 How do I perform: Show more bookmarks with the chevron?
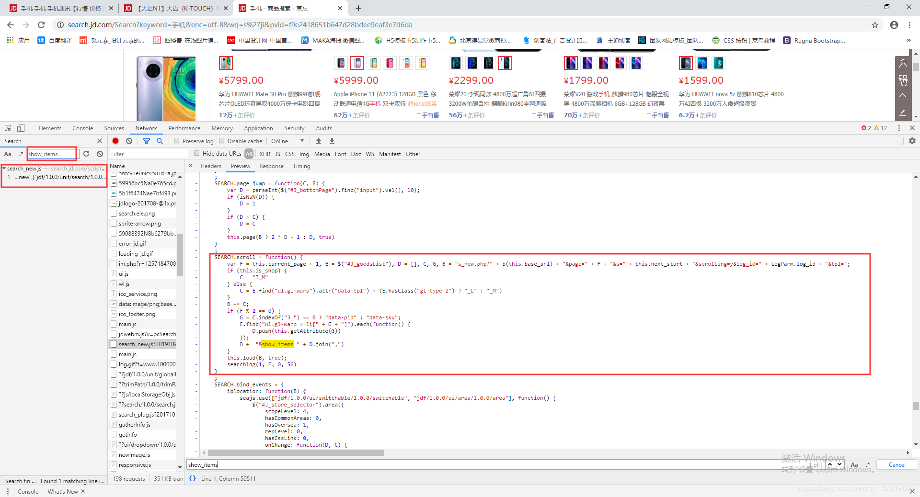908,40
